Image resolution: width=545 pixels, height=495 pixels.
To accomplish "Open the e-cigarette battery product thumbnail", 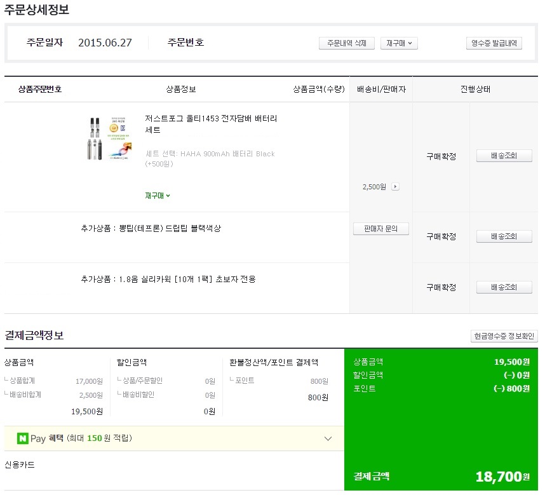I will pyautogui.click(x=110, y=137).
